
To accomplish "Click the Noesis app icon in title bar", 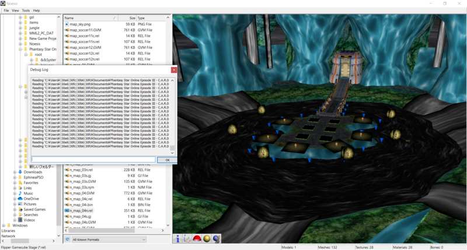I will click(x=3, y=3).
